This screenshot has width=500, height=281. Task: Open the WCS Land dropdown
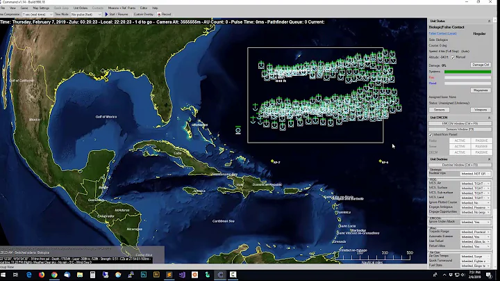(476, 198)
